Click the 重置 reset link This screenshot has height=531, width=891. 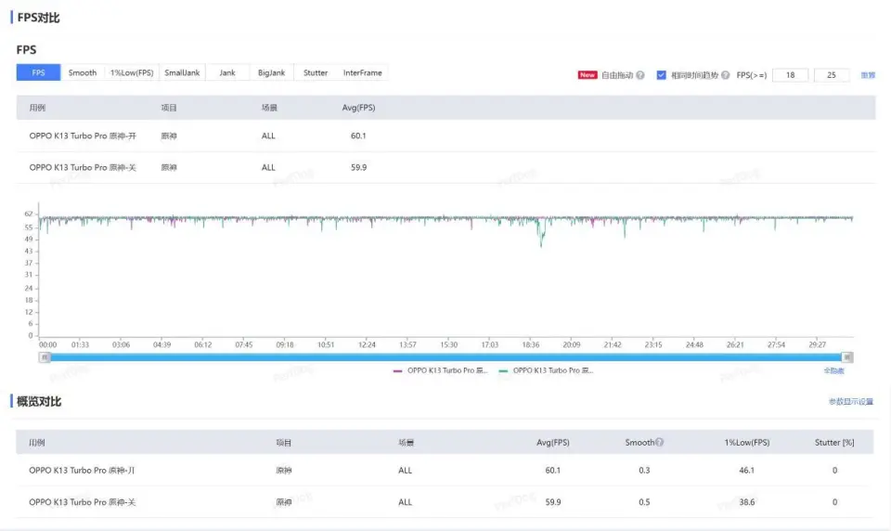(x=868, y=75)
